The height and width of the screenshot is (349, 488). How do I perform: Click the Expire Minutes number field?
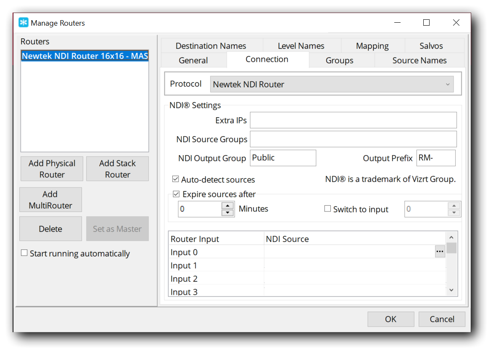click(200, 209)
